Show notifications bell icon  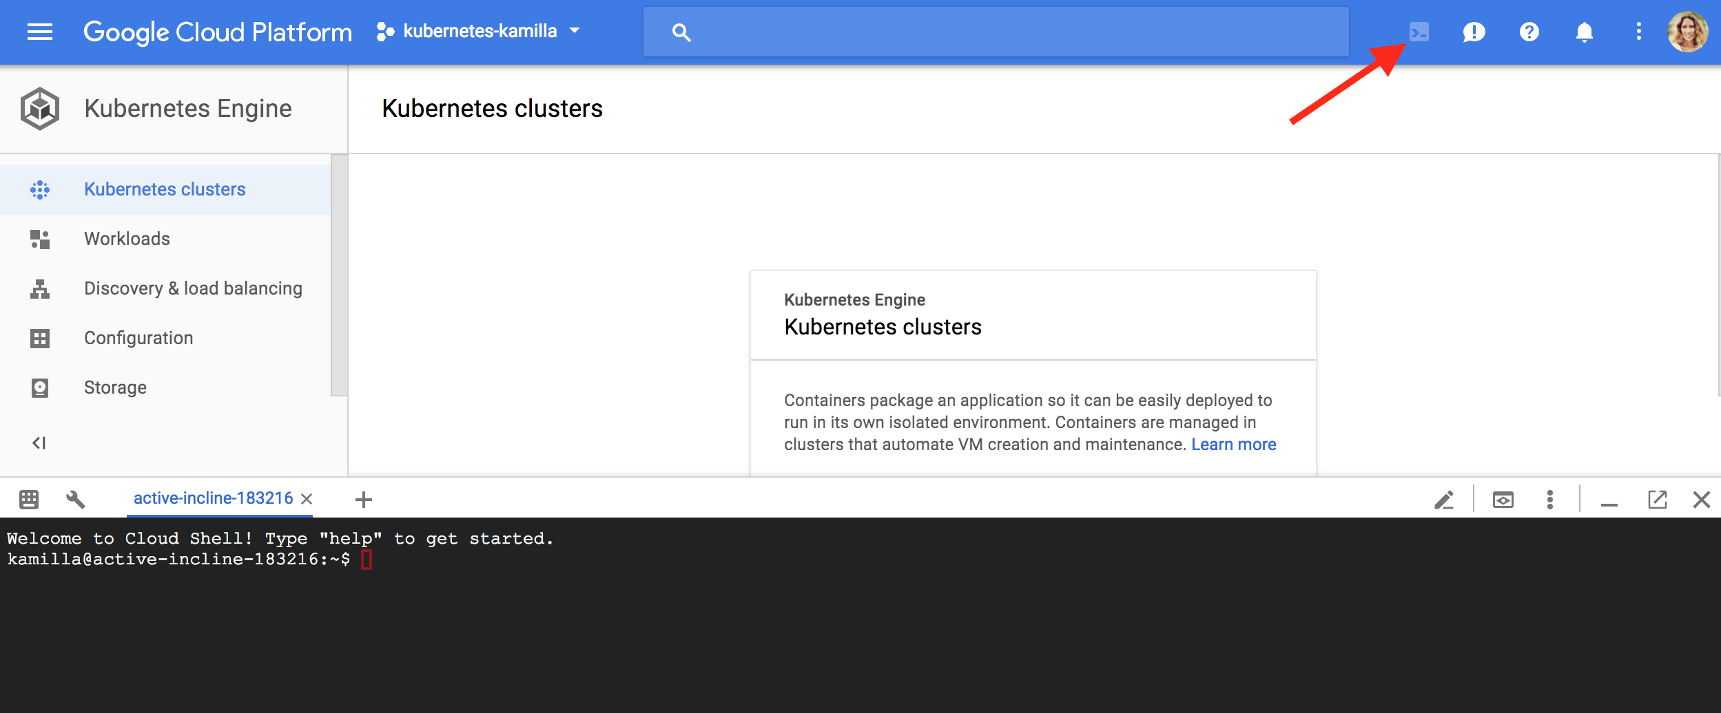[x=1584, y=32]
